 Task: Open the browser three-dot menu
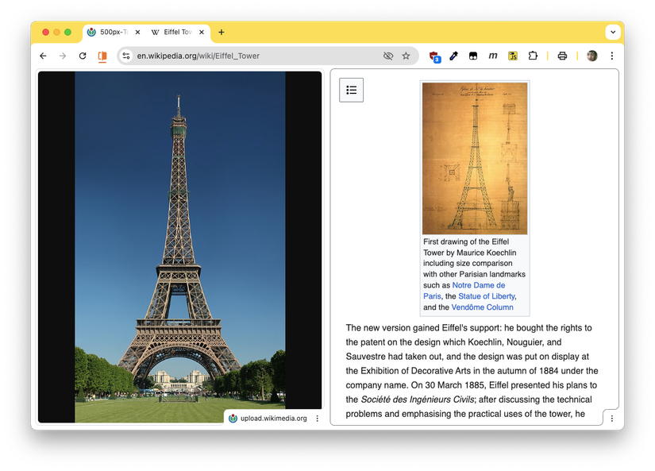pyautogui.click(x=611, y=56)
